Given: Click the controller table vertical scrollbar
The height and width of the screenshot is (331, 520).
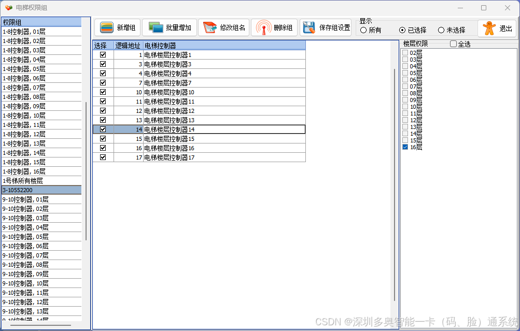Looking at the screenshot, I should tap(395, 184).
